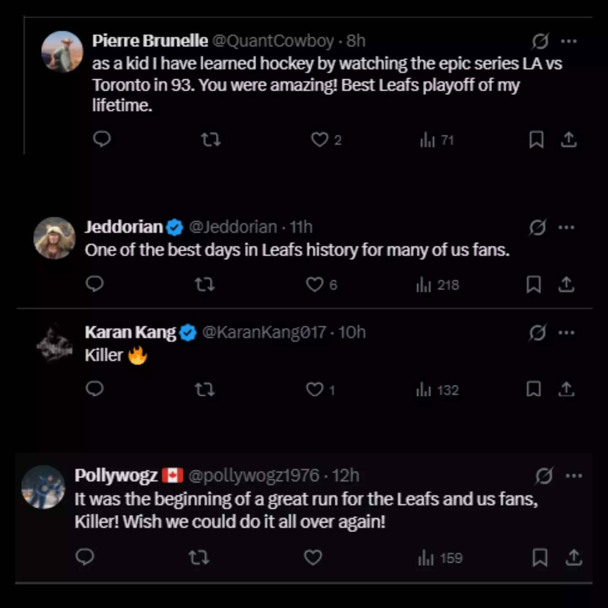Click Pierre Brunelle's profile picture
This screenshot has width=608, height=608.
tap(62, 52)
